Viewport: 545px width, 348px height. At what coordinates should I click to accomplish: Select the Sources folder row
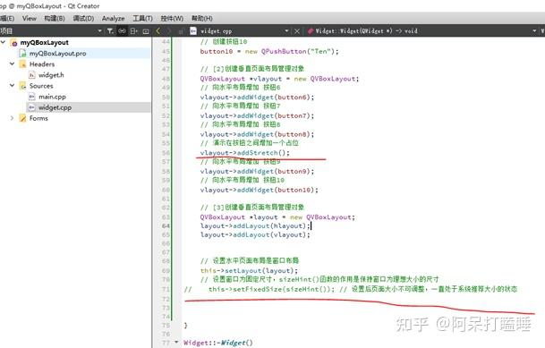coord(41,86)
